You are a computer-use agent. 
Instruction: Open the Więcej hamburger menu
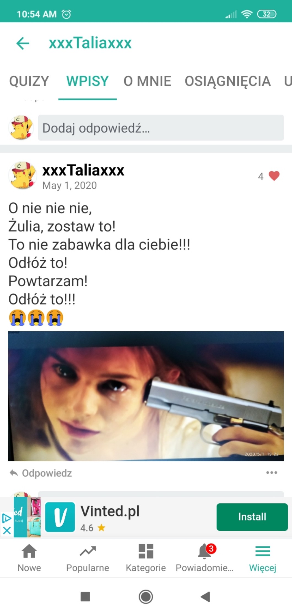click(263, 558)
